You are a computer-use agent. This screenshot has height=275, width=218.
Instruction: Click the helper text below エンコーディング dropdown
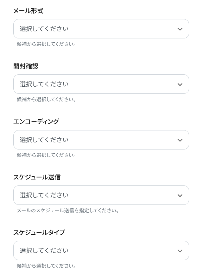point(46,155)
